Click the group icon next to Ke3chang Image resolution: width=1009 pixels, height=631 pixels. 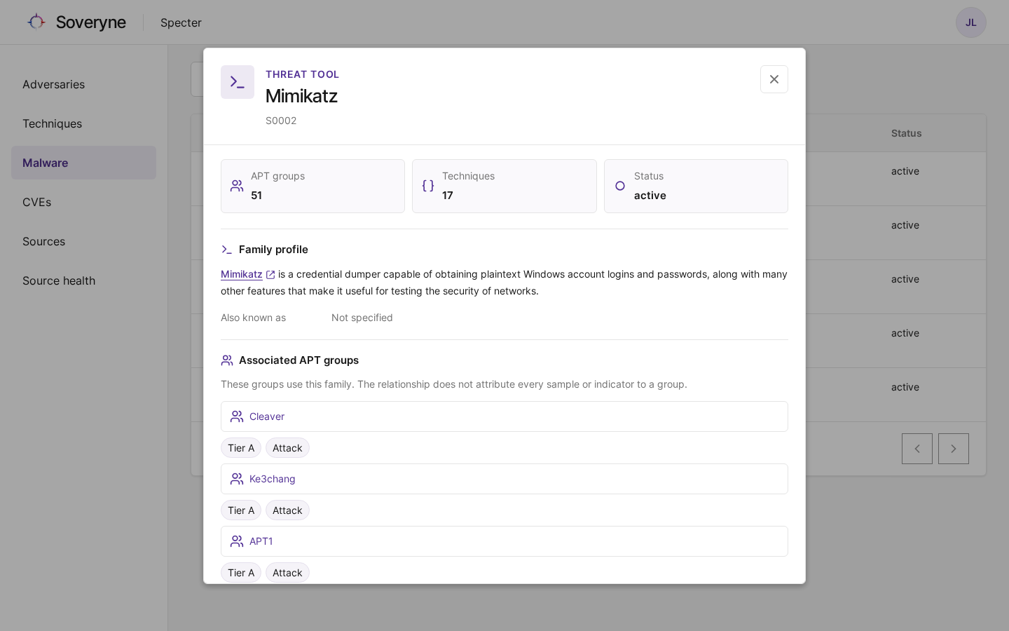click(237, 479)
